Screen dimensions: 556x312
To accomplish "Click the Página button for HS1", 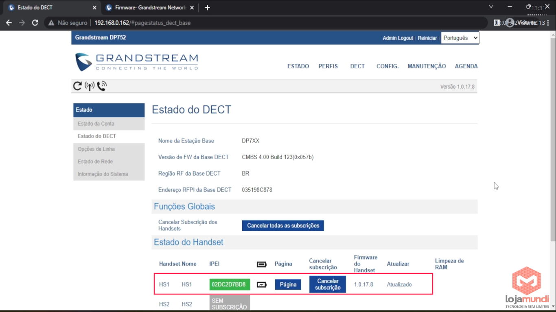I will pos(288,284).
